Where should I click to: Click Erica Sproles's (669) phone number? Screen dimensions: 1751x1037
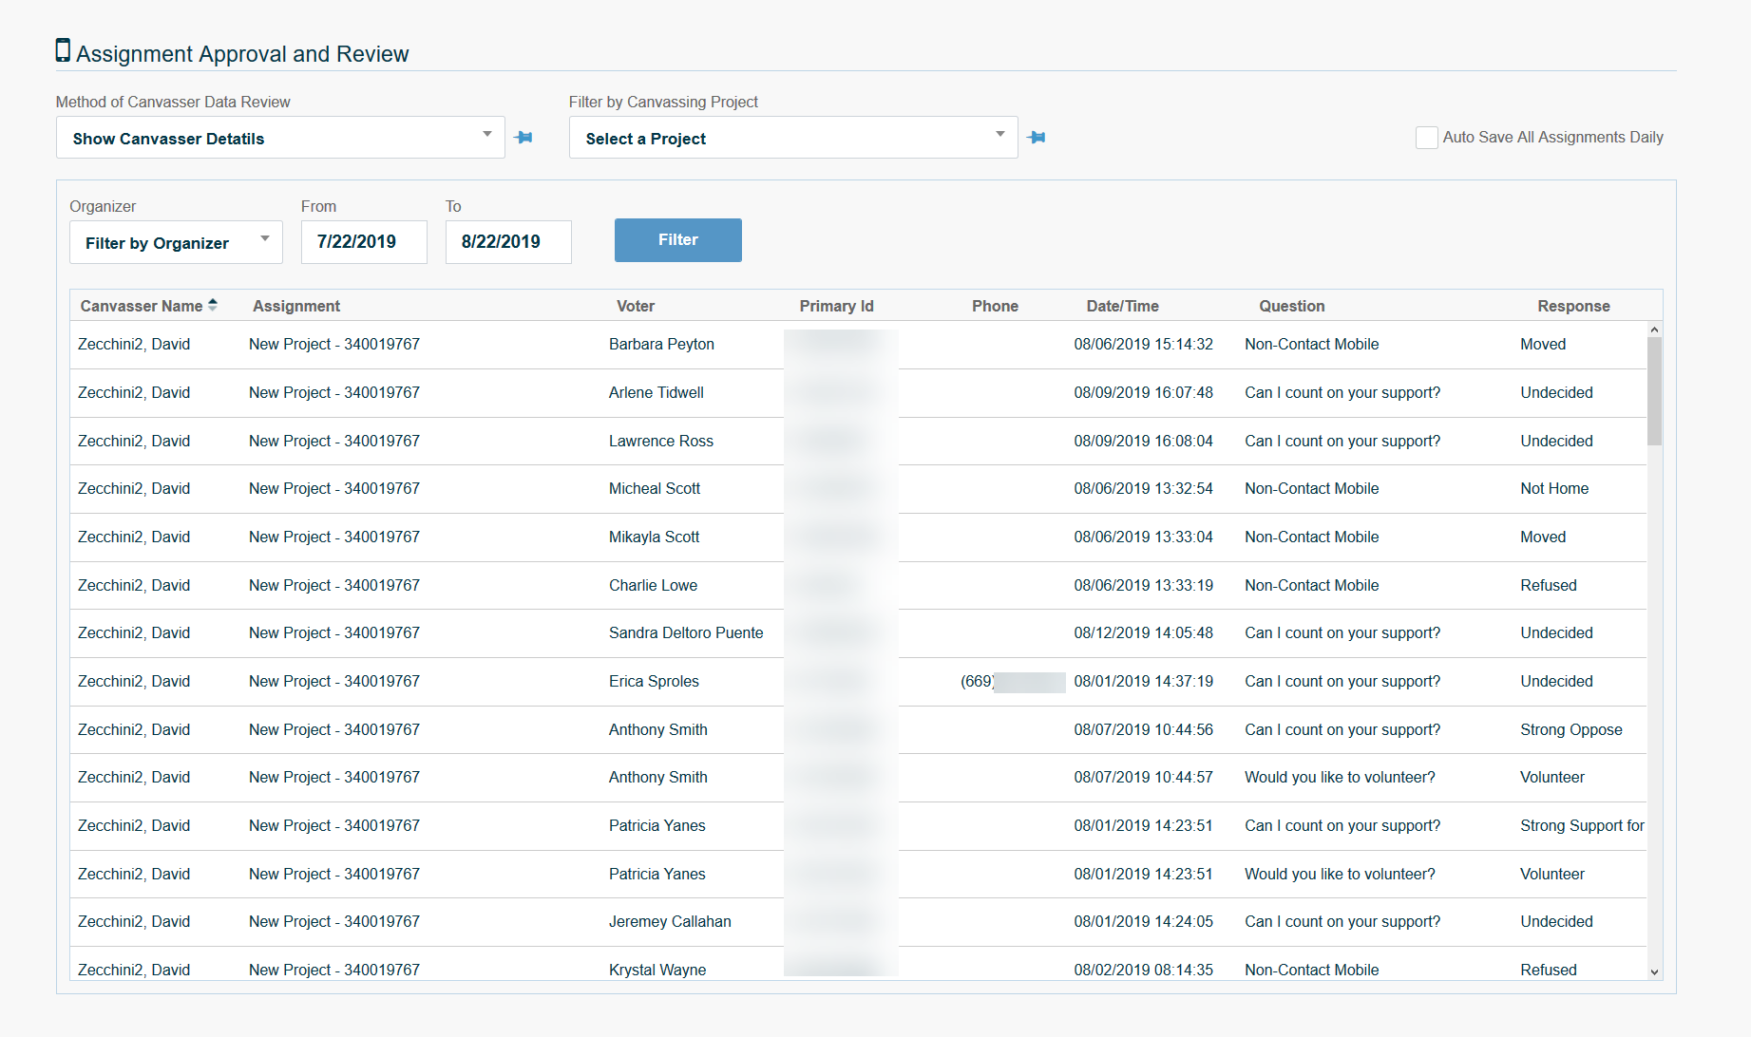tap(1012, 681)
